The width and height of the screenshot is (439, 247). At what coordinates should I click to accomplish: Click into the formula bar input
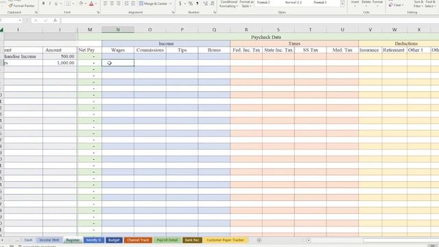[x=249, y=20]
